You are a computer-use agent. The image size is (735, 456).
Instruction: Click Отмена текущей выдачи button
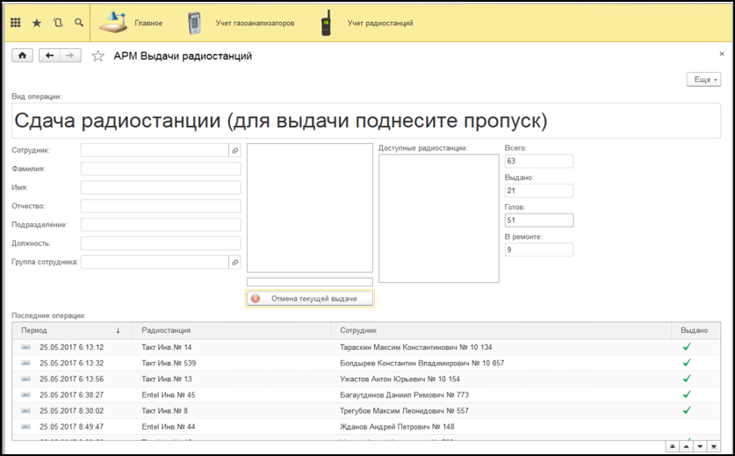point(310,299)
